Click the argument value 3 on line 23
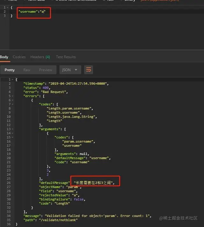Screen dimensions: 204x227 [x=47, y=170]
